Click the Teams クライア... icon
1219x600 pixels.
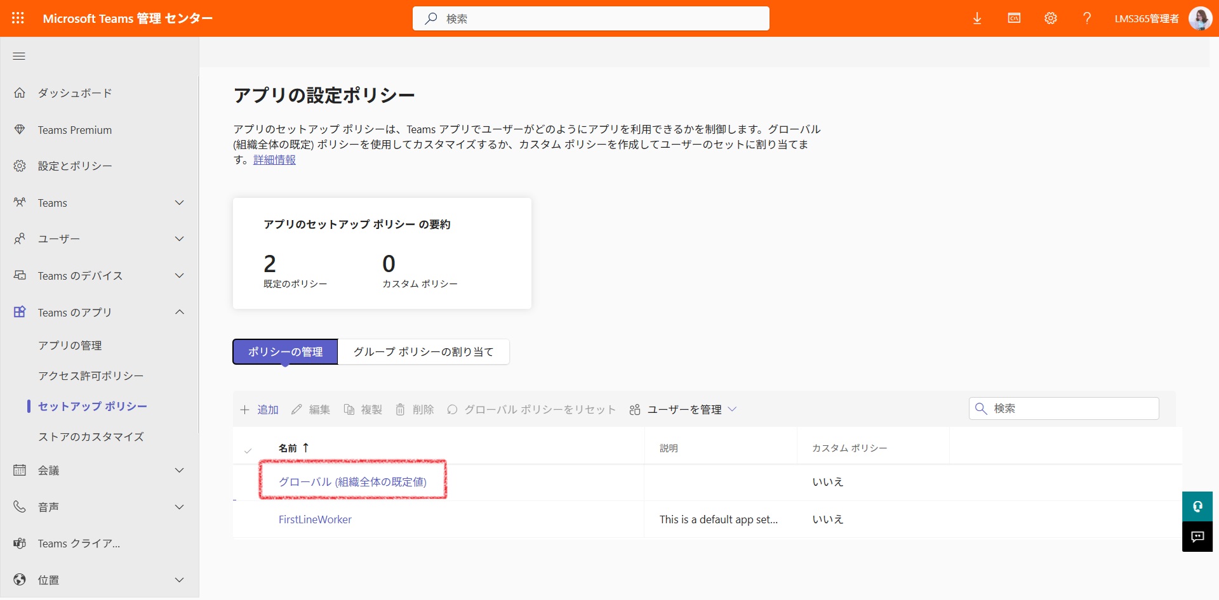tap(20, 544)
